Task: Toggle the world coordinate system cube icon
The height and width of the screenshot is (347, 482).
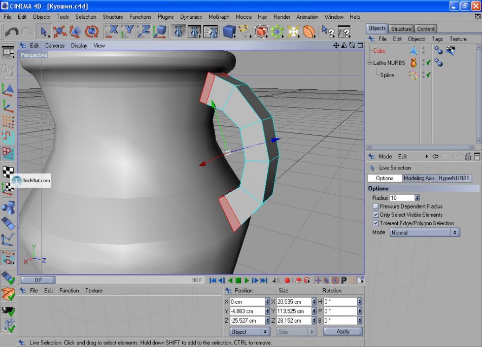Action: point(159,31)
